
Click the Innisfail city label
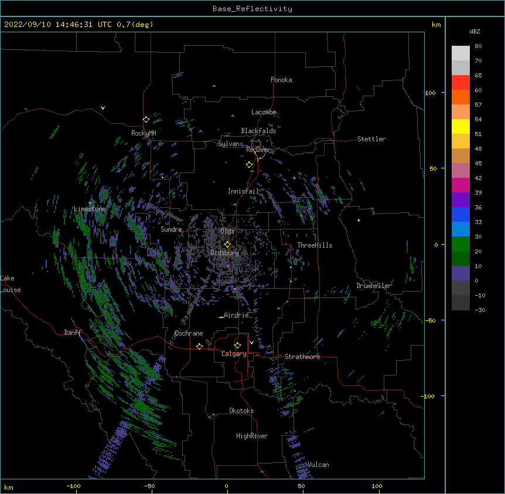[x=243, y=191]
